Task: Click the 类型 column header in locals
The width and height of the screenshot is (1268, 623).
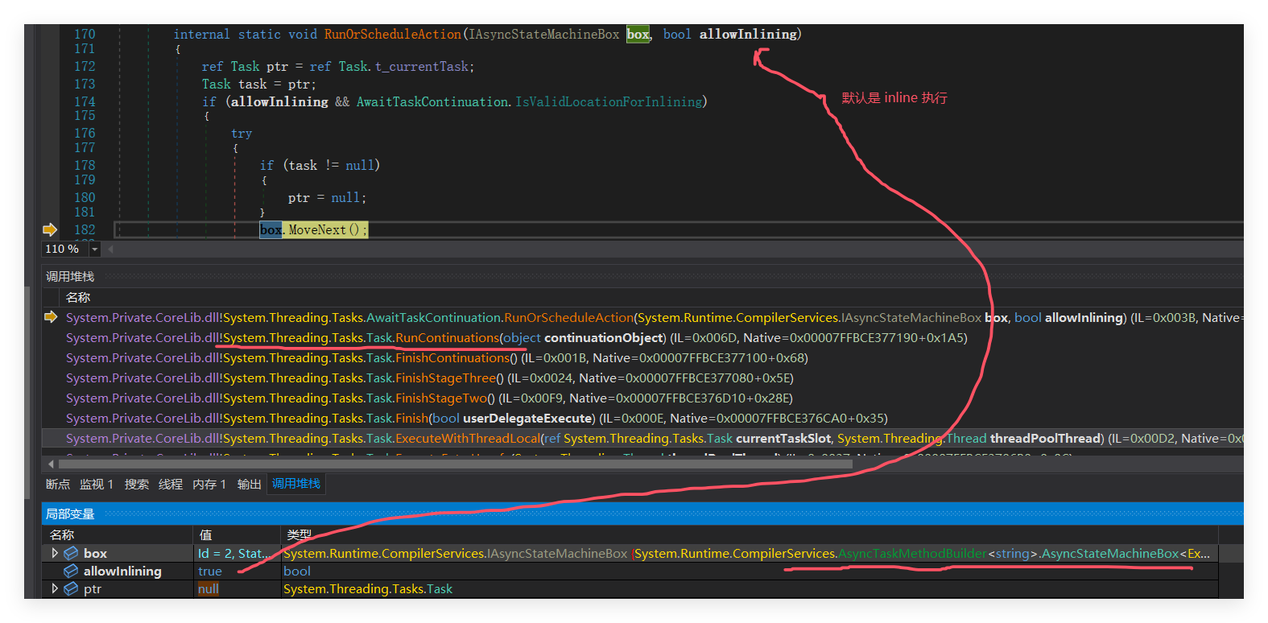Action: pos(299,534)
